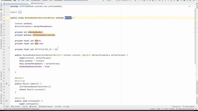Open the TODO tool window
This screenshot has width=198, height=111.
point(6,107)
